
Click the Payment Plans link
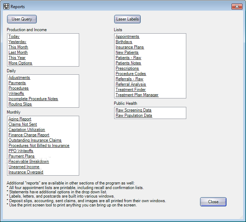click(22, 156)
